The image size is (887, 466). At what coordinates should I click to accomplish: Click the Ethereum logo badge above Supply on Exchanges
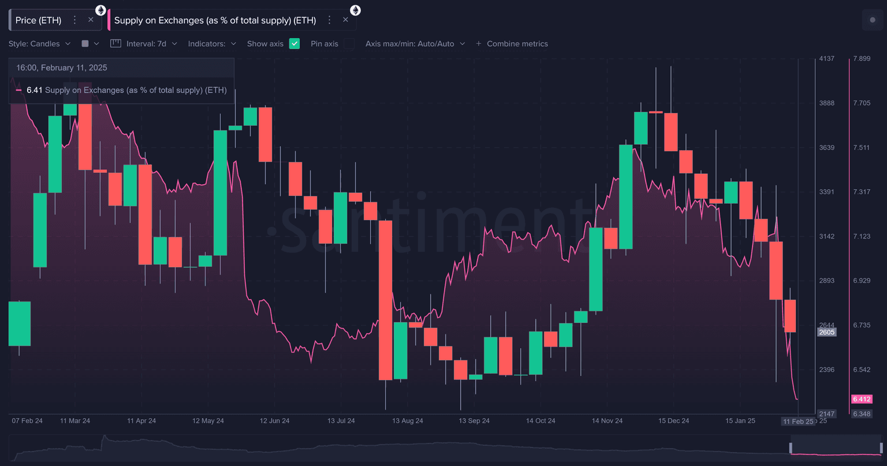355,10
